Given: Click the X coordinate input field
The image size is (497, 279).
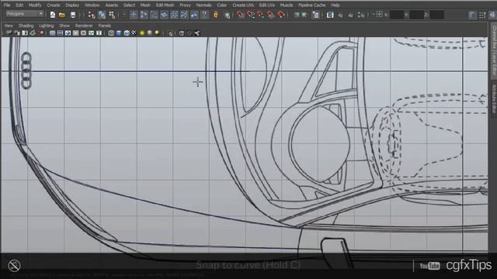Looking at the screenshot, I should (x=397, y=15).
